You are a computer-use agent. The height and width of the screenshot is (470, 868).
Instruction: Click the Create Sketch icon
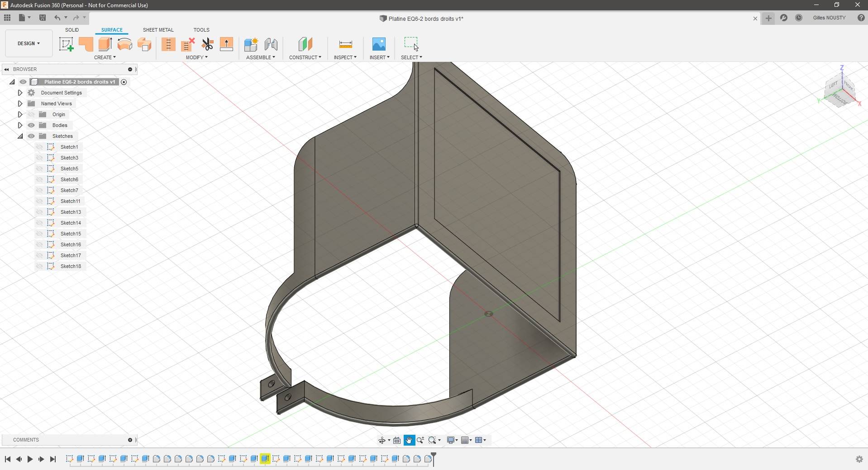(x=67, y=44)
